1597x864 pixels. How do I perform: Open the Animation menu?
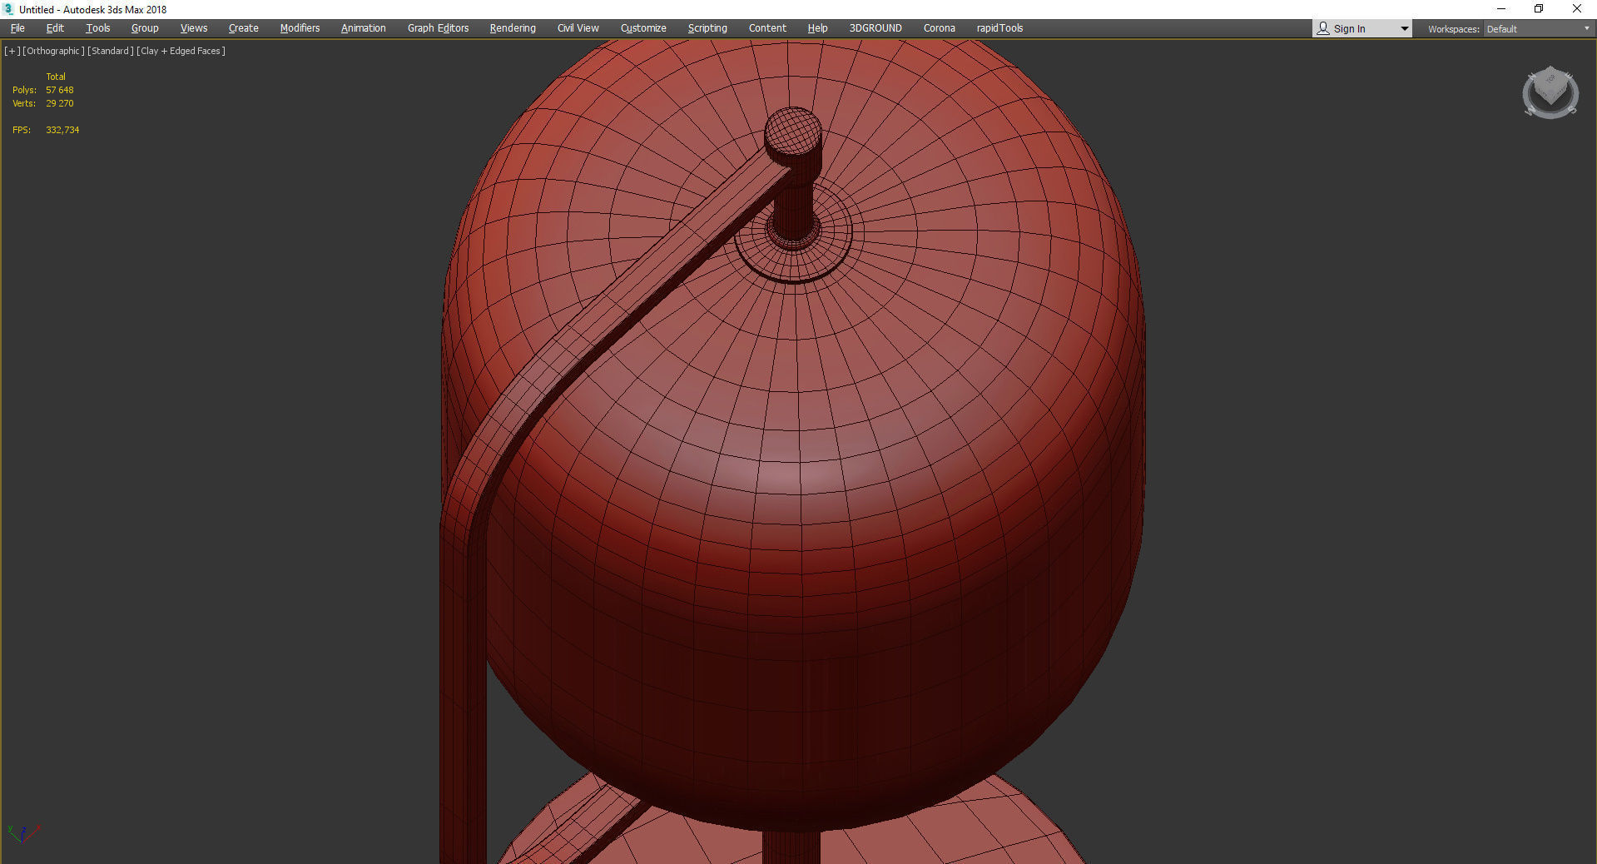tap(363, 28)
